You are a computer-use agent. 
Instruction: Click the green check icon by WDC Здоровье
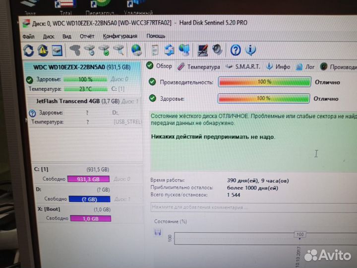pos(29,80)
